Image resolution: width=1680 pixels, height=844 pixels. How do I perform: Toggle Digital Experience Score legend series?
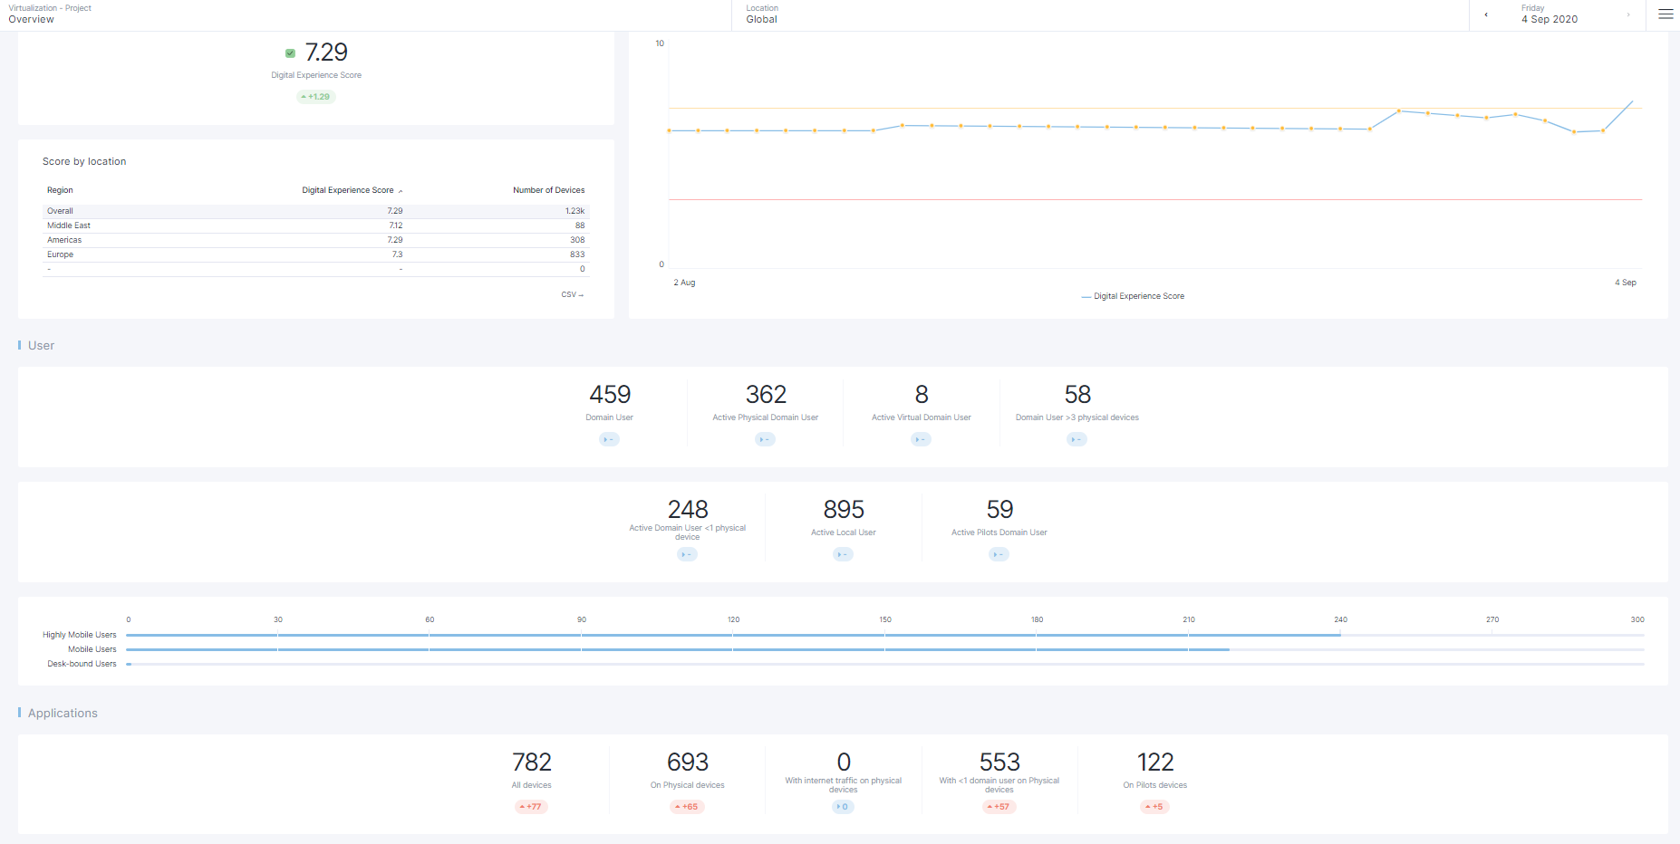pos(1133,296)
